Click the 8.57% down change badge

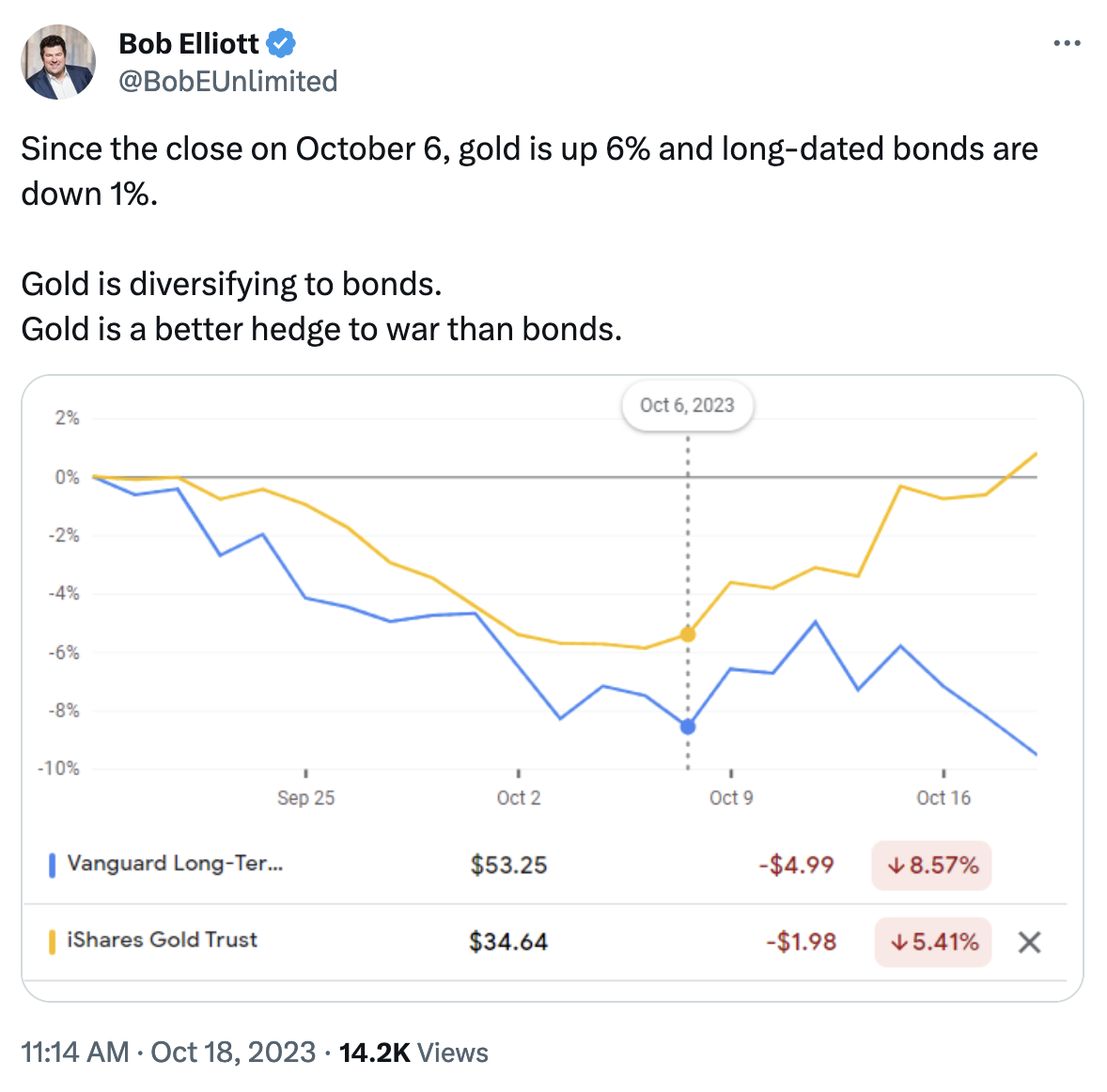(x=932, y=865)
